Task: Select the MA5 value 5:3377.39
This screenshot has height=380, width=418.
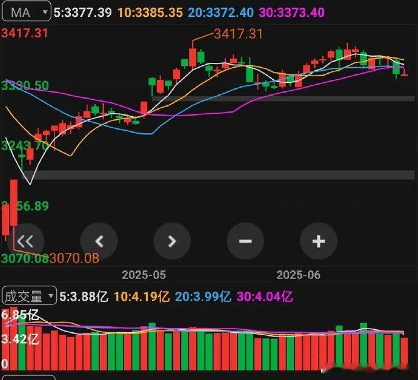Action: click(82, 13)
